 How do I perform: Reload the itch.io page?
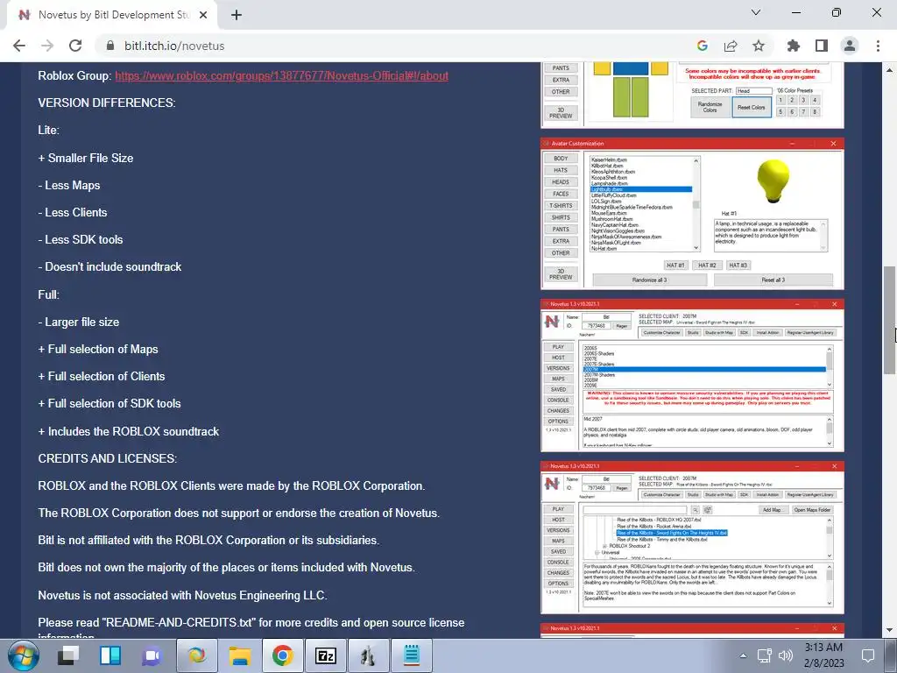click(x=75, y=46)
